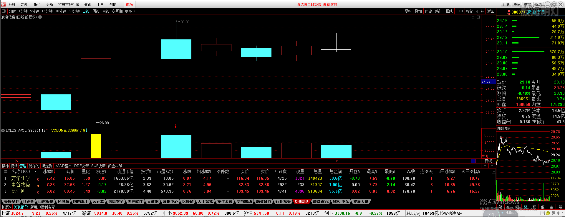
Task: Click the 叠加 toolbar button
Action: click(418, 11)
